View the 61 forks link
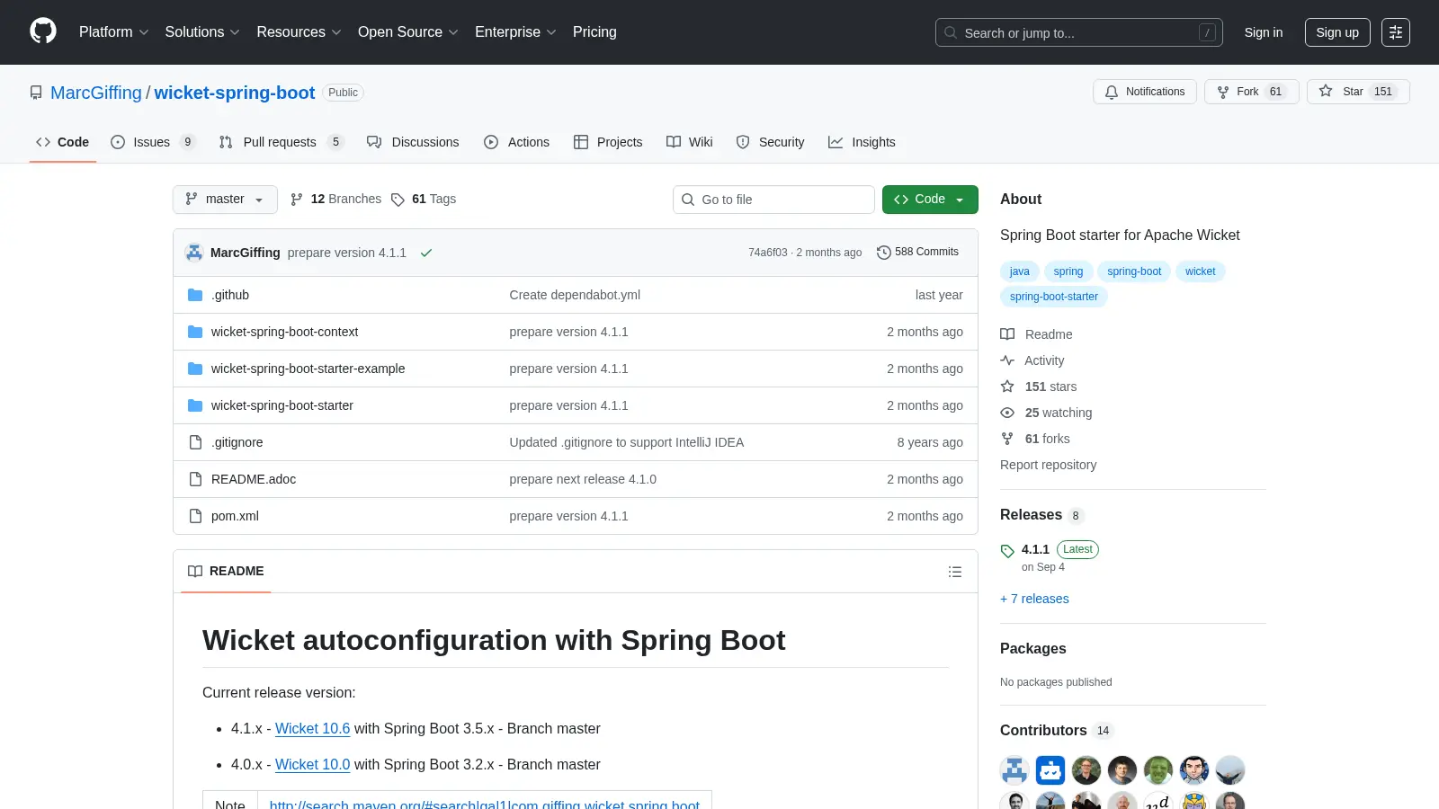Image resolution: width=1439 pixels, height=809 pixels. tap(1035, 439)
